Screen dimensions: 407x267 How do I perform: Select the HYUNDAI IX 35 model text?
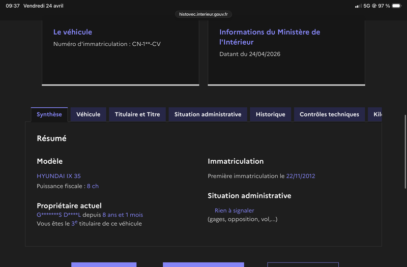click(x=59, y=176)
